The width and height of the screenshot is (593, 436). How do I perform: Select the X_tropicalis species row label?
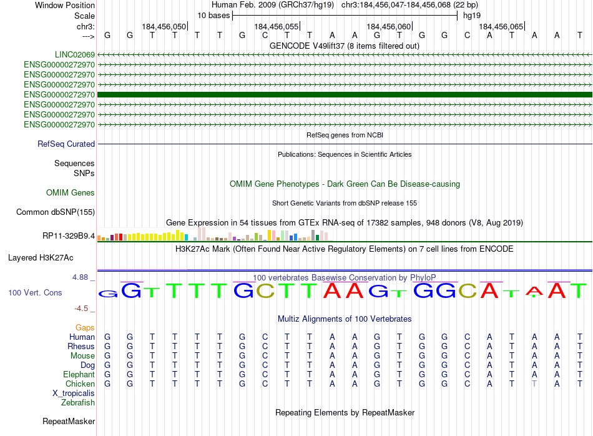pyautogui.click(x=74, y=394)
